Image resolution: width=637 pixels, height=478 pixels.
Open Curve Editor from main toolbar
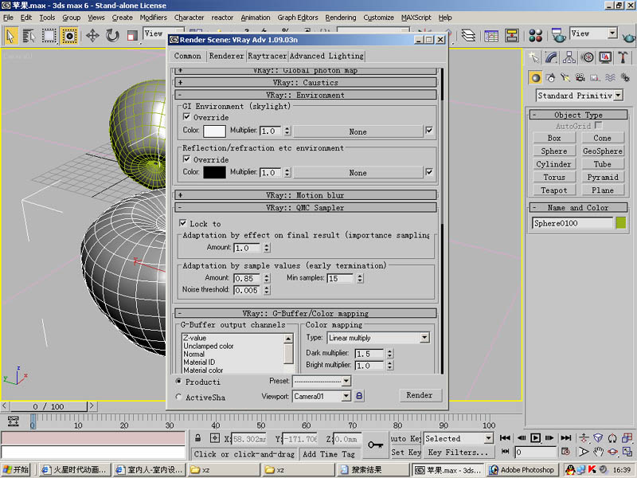[491, 36]
